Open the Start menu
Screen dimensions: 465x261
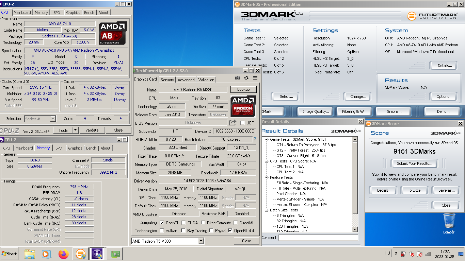point(10,254)
